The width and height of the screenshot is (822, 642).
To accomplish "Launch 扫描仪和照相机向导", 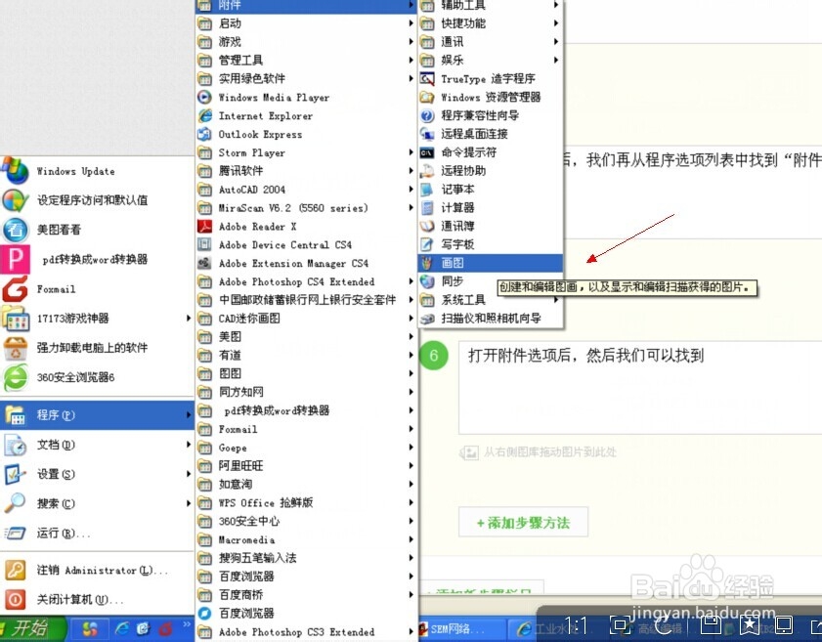I will point(491,319).
